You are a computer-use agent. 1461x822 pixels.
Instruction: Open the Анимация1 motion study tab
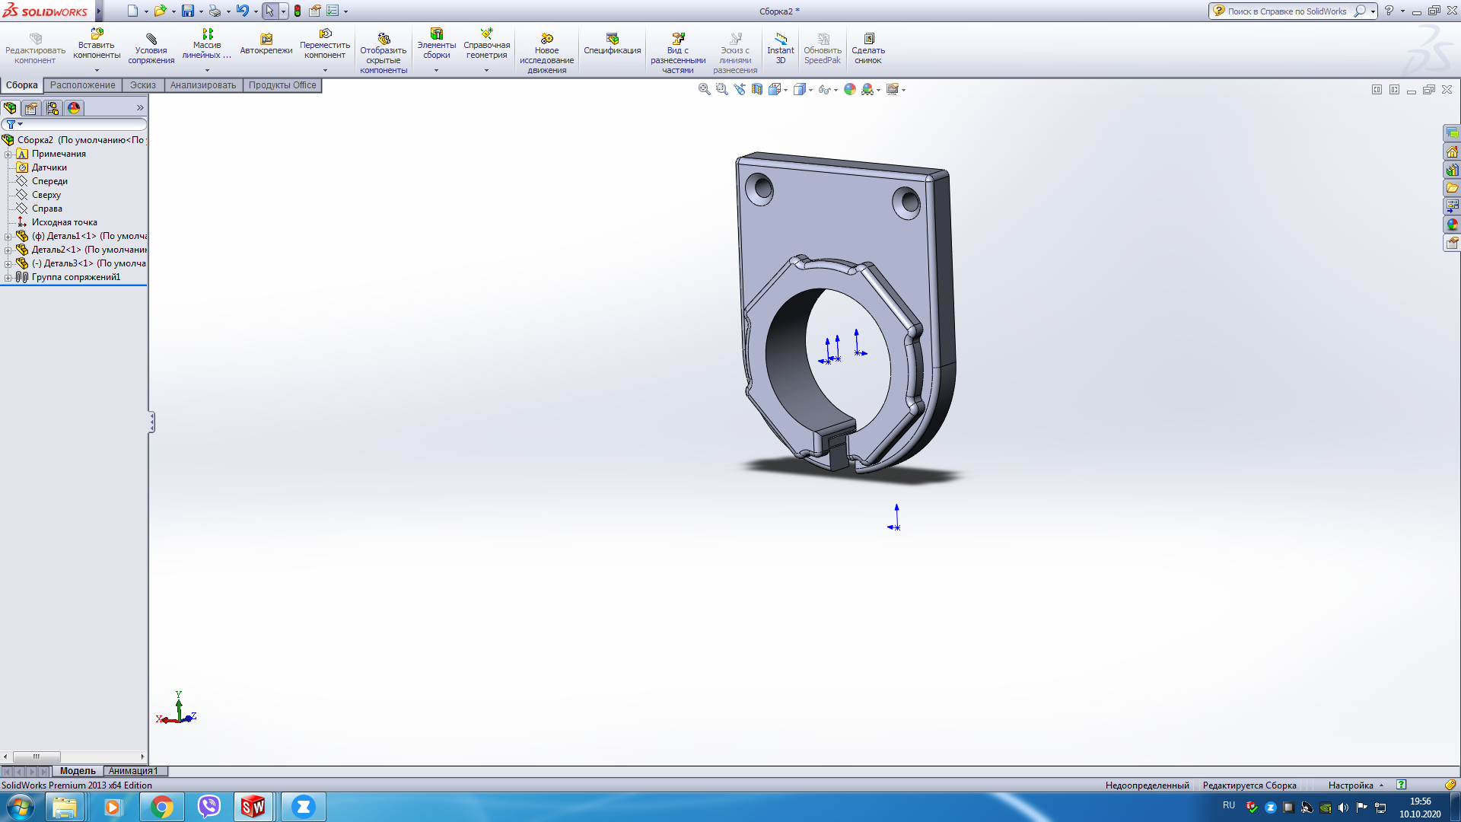[x=133, y=771]
